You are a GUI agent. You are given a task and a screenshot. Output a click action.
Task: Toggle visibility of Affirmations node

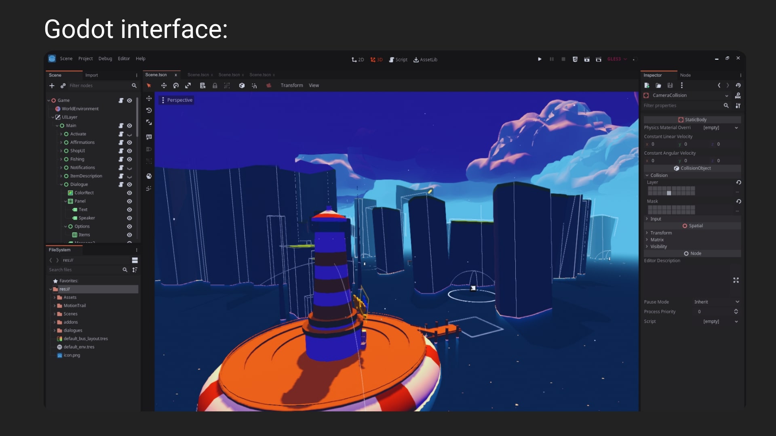coord(129,143)
